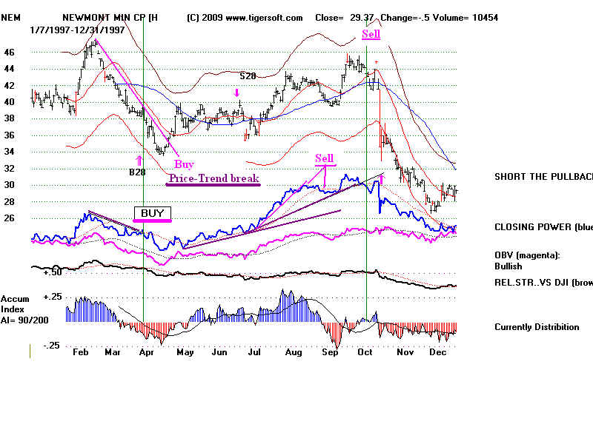Image resolution: width=593 pixels, height=444 pixels.
Task: Click the Currently Distribution status label
Action: coord(537,327)
